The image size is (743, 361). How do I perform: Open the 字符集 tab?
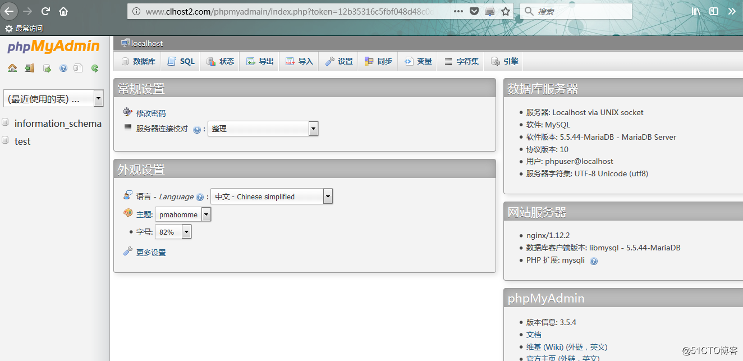coord(461,61)
